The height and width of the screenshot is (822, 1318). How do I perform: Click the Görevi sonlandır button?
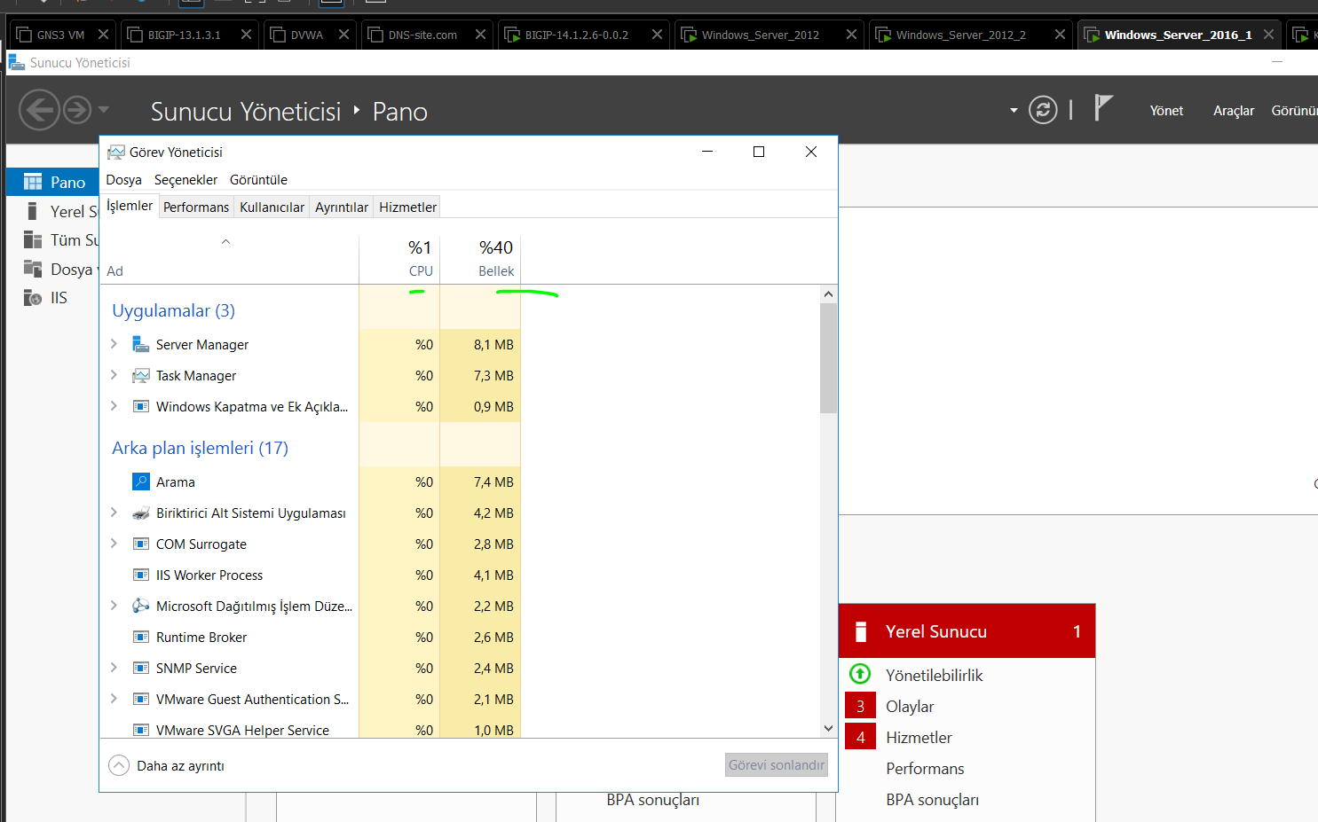click(777, 765)
